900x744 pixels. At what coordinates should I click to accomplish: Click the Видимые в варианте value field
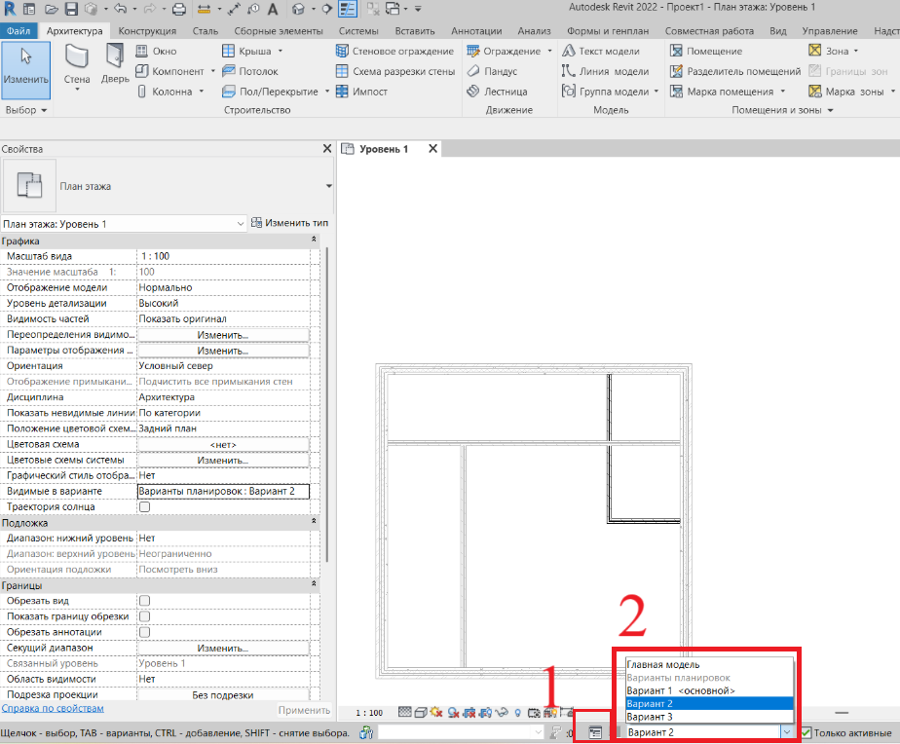pyautogui.click(x=223, y=492)
